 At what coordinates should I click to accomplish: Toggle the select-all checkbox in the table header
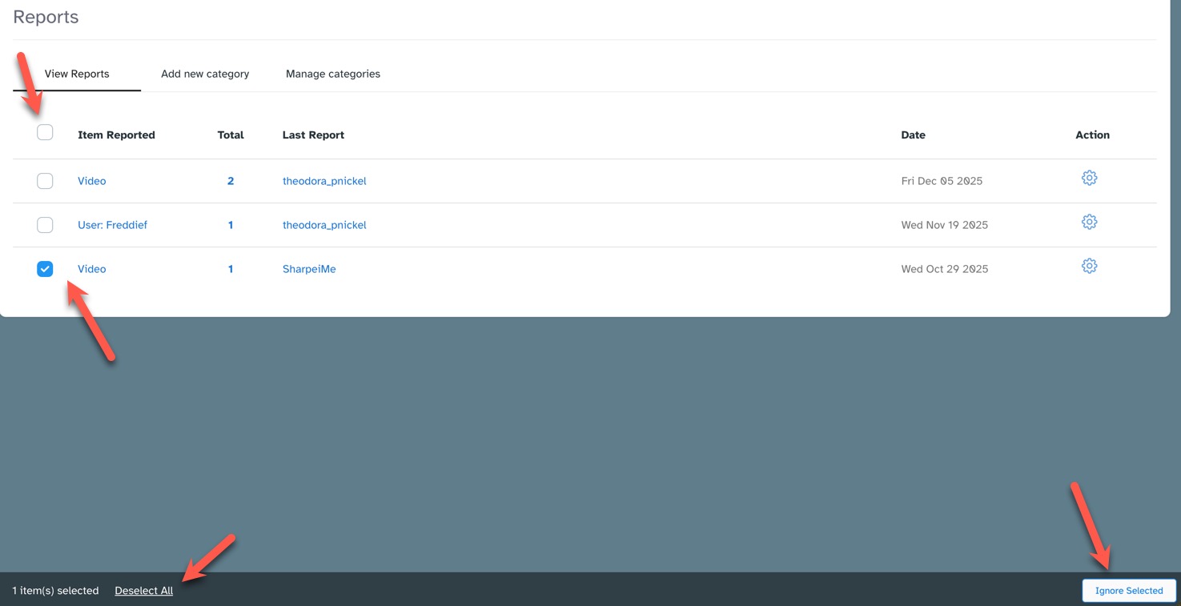45,133
